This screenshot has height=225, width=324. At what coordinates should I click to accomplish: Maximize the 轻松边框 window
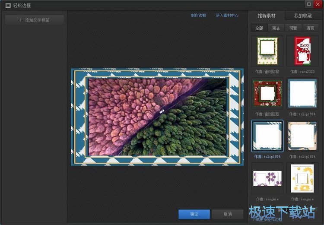[309, 4]
